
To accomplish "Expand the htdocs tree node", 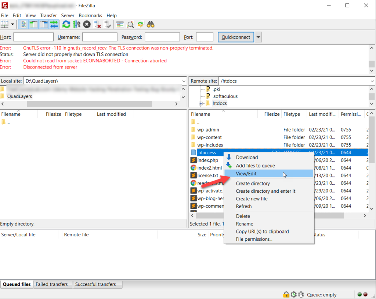I will (x=201, y=104).
